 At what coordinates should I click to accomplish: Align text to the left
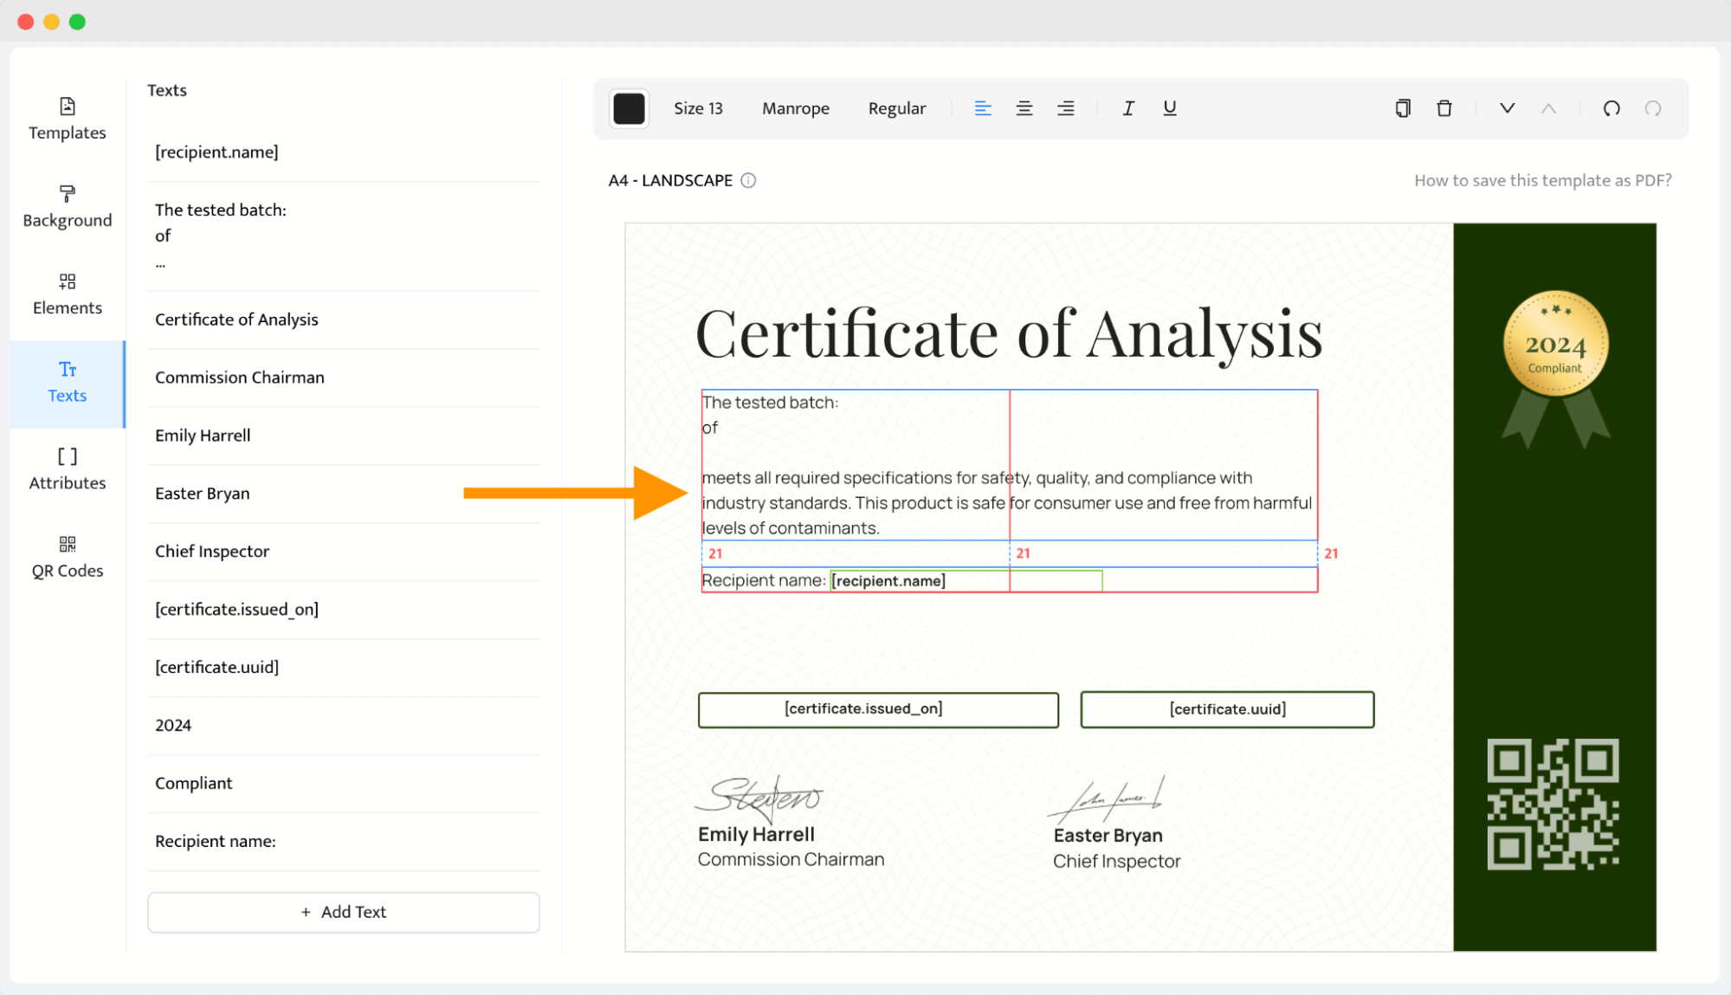tap(983, 108)
